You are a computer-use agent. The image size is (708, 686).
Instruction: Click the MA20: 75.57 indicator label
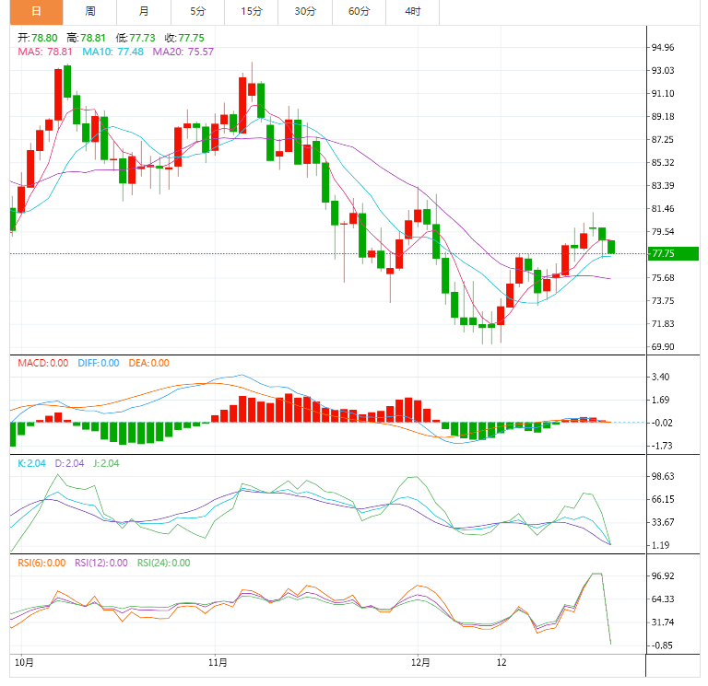(183, 52)
